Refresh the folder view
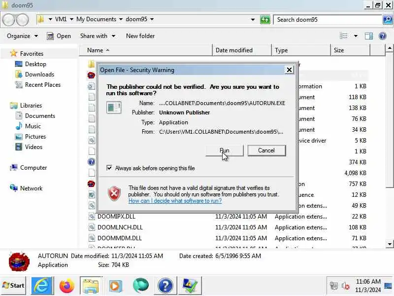The width and height of the screenshot is (394, 296). [x=265, y=19]
